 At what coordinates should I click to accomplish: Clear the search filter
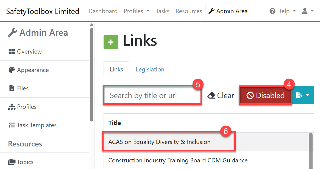[221, 96]
